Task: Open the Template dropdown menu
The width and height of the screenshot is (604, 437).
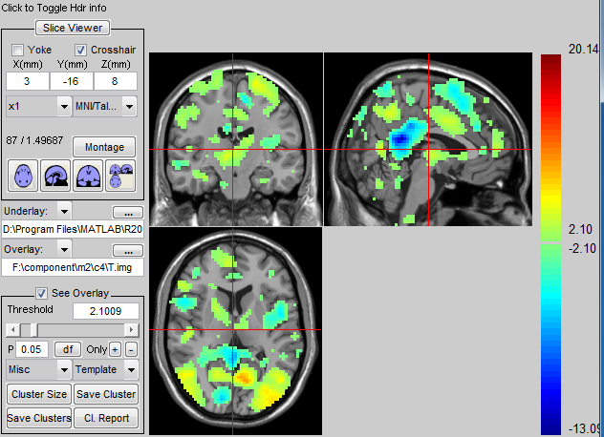Action: [x=105, y=369]
